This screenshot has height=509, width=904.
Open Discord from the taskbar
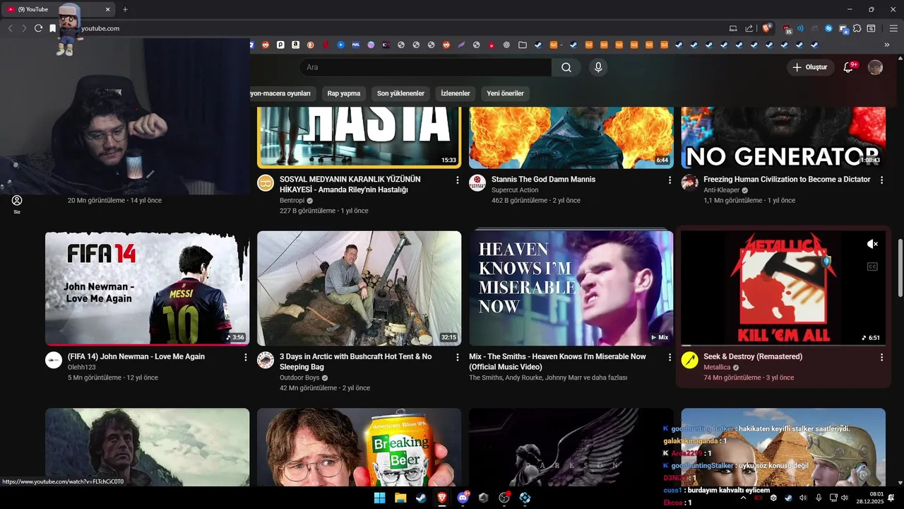pos(463,498)
